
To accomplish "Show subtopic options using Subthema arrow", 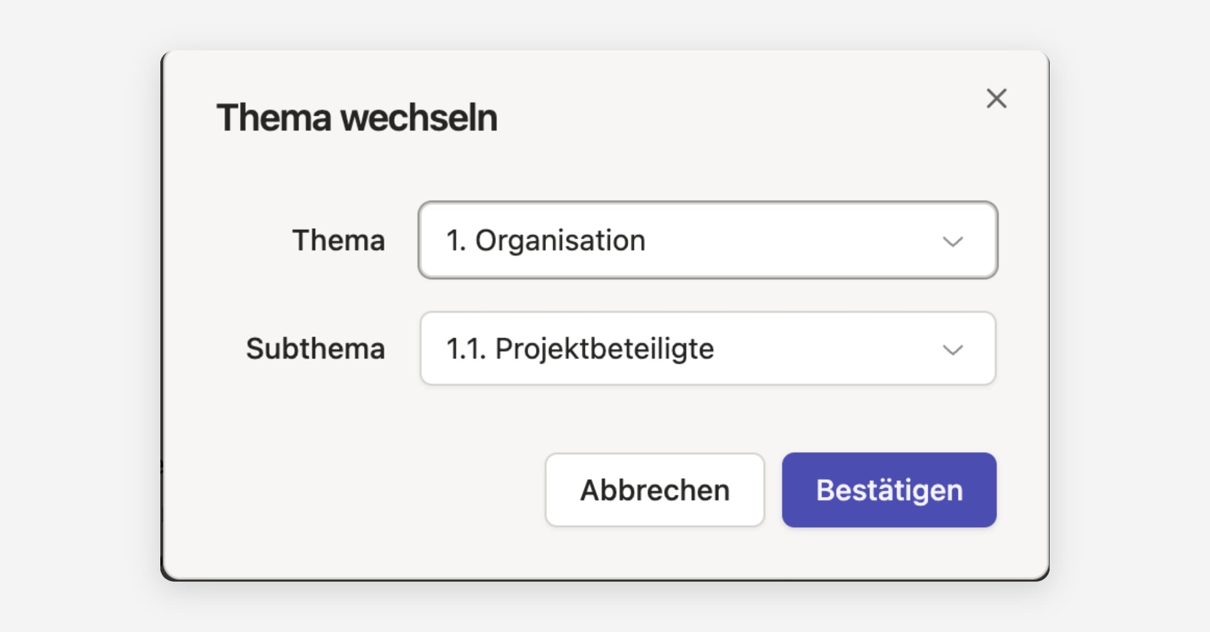I will [x=952, y=349].
